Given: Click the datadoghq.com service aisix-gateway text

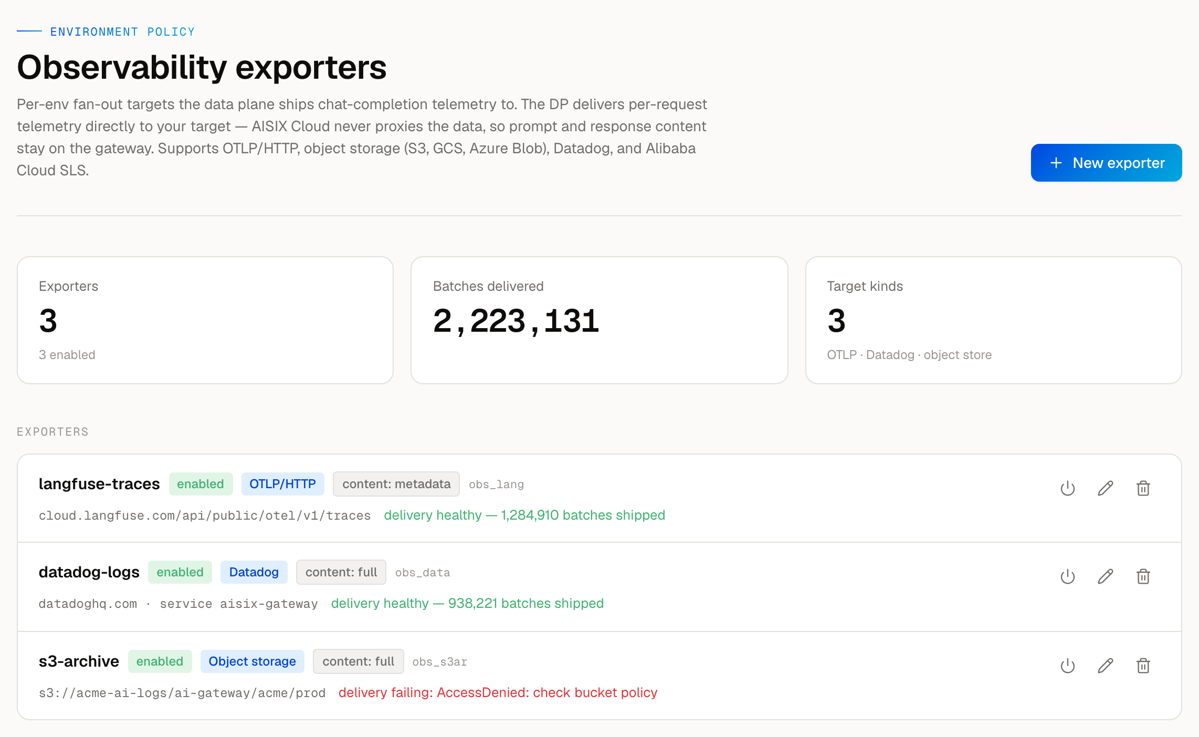Looking at the screenshot, I should click(x=178, y=604).
